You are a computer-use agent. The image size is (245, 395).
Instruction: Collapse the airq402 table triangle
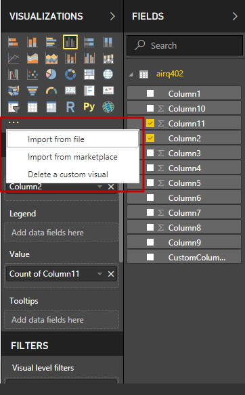tap(131, 74)
